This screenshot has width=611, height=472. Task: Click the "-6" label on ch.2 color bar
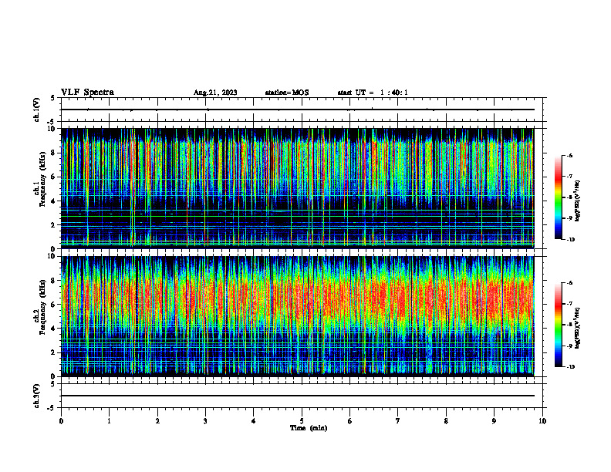569,283
